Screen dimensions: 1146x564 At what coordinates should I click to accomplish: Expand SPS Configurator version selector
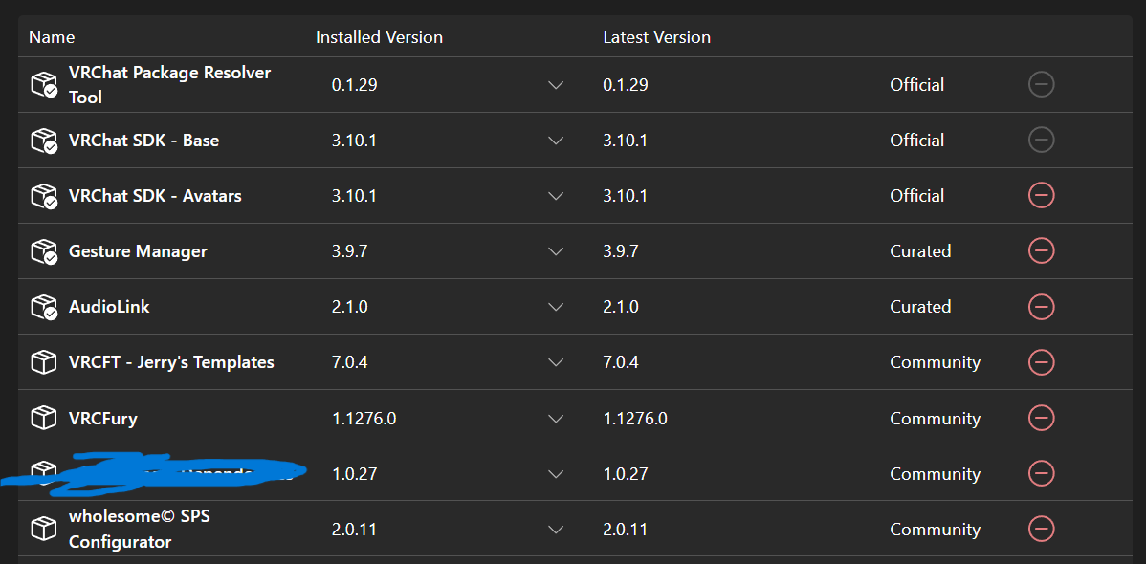coord(556,529)
